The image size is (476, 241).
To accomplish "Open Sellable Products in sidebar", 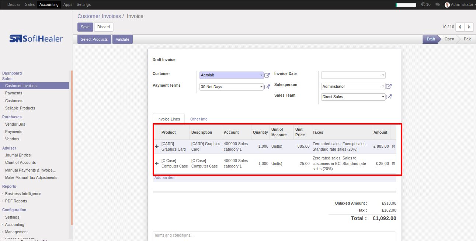I will [x=20, y=108].
